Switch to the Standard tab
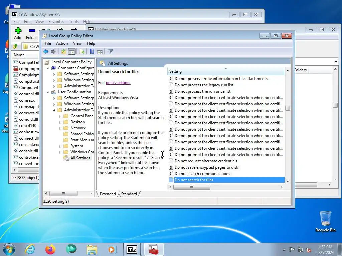 (129, 194)
